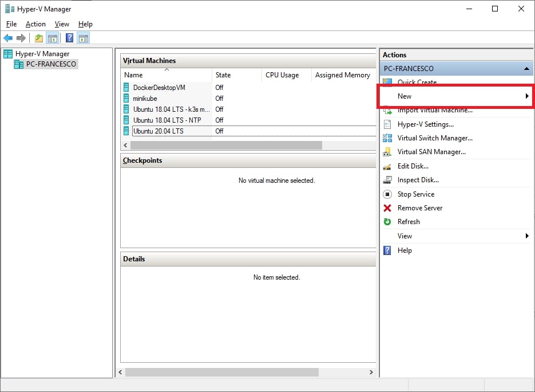Viewport: 535px width, 392px height.
Task: Select Ubuntu 18.04 LTS - NTP row
Action: pyautogui.click(x=249, y=120)
